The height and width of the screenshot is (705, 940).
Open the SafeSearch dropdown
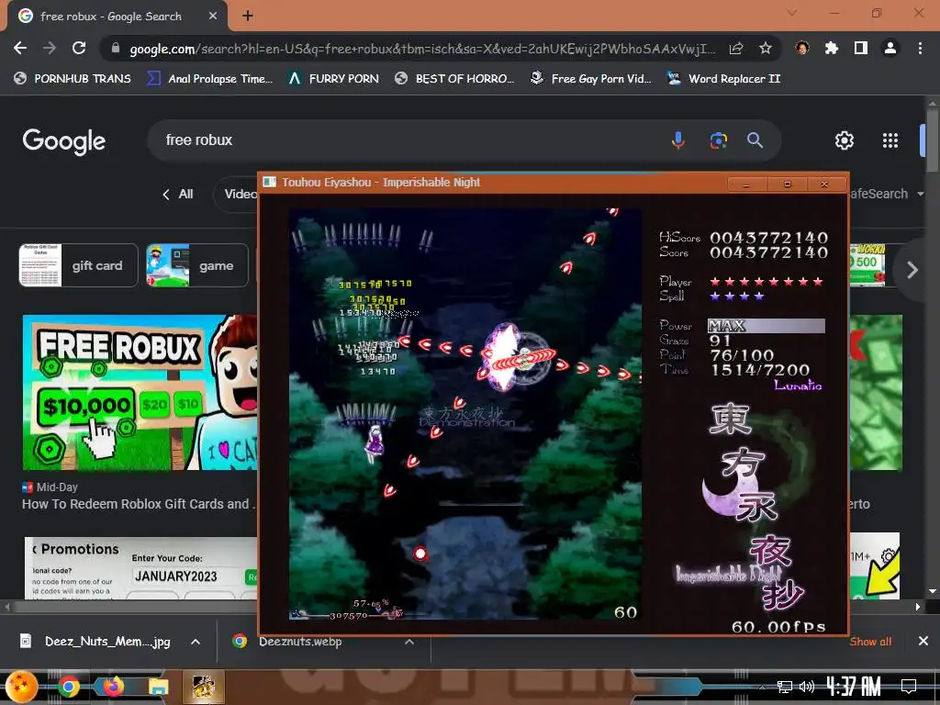pos(886,195)
